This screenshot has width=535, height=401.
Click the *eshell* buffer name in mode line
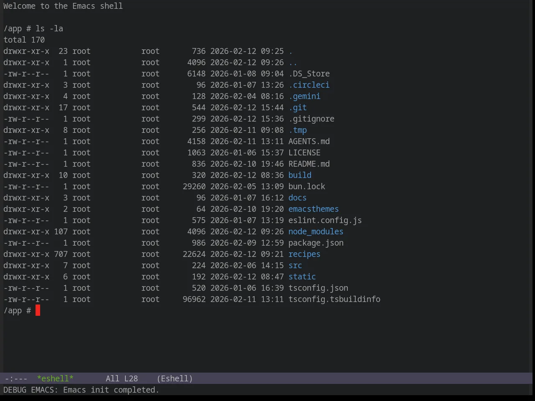click(55, 378)
